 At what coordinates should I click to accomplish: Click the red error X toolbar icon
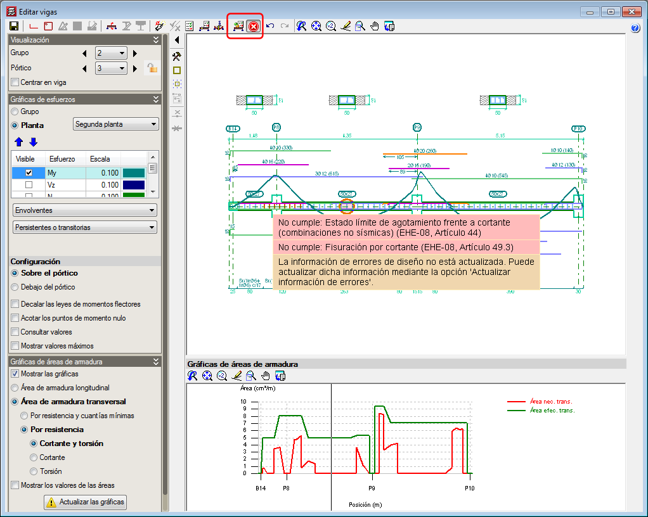[x=254, y=27]
